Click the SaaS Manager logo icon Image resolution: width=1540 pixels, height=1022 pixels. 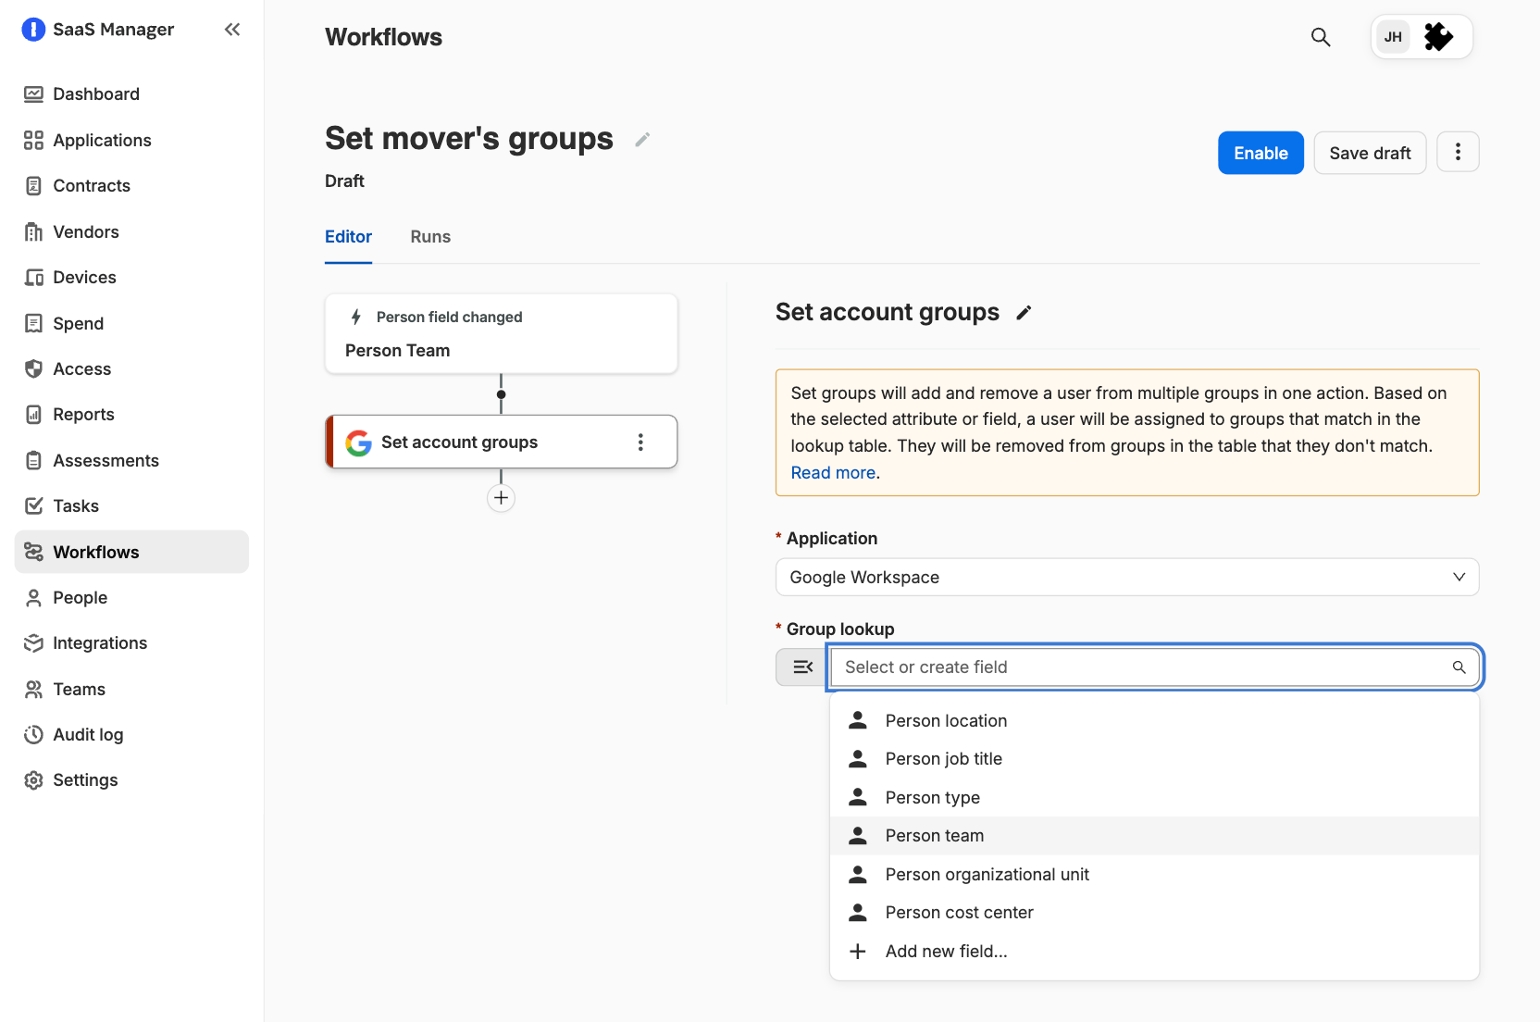click(33, 30)
